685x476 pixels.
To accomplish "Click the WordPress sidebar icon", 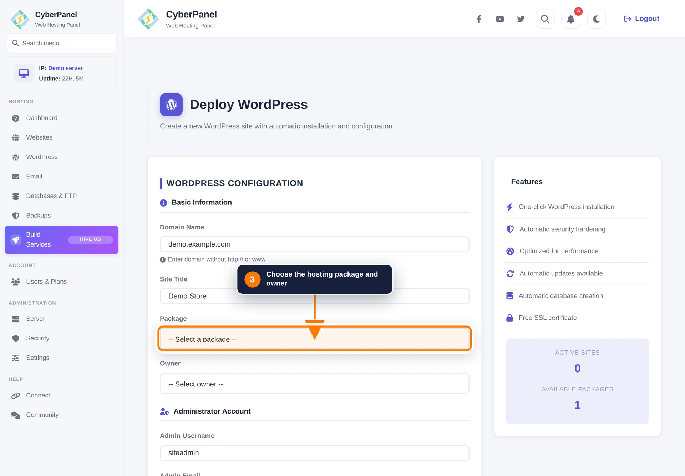I will [x=16, y=157].
